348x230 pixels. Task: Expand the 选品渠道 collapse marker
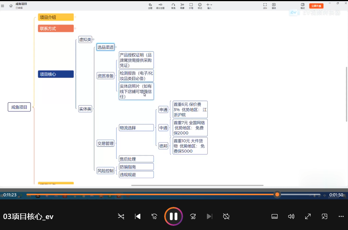[x=116, y=47]
